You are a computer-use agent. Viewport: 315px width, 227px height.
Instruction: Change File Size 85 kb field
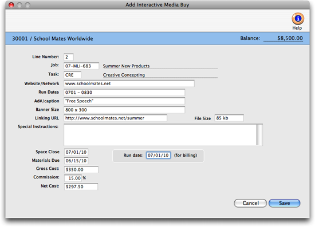click(229, 118)
